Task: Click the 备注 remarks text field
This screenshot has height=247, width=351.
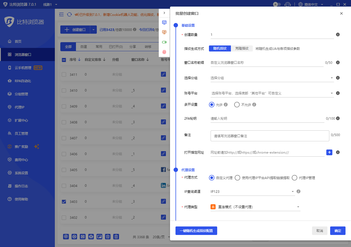Action: [270, 136]
